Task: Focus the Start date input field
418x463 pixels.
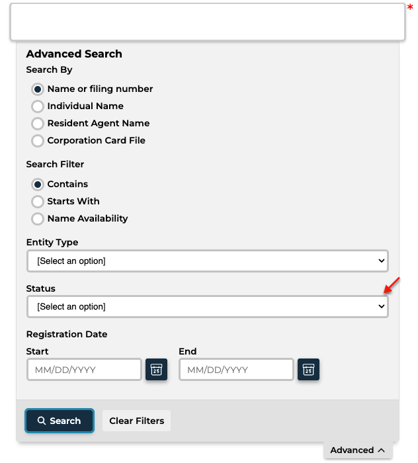Action: 84,369
